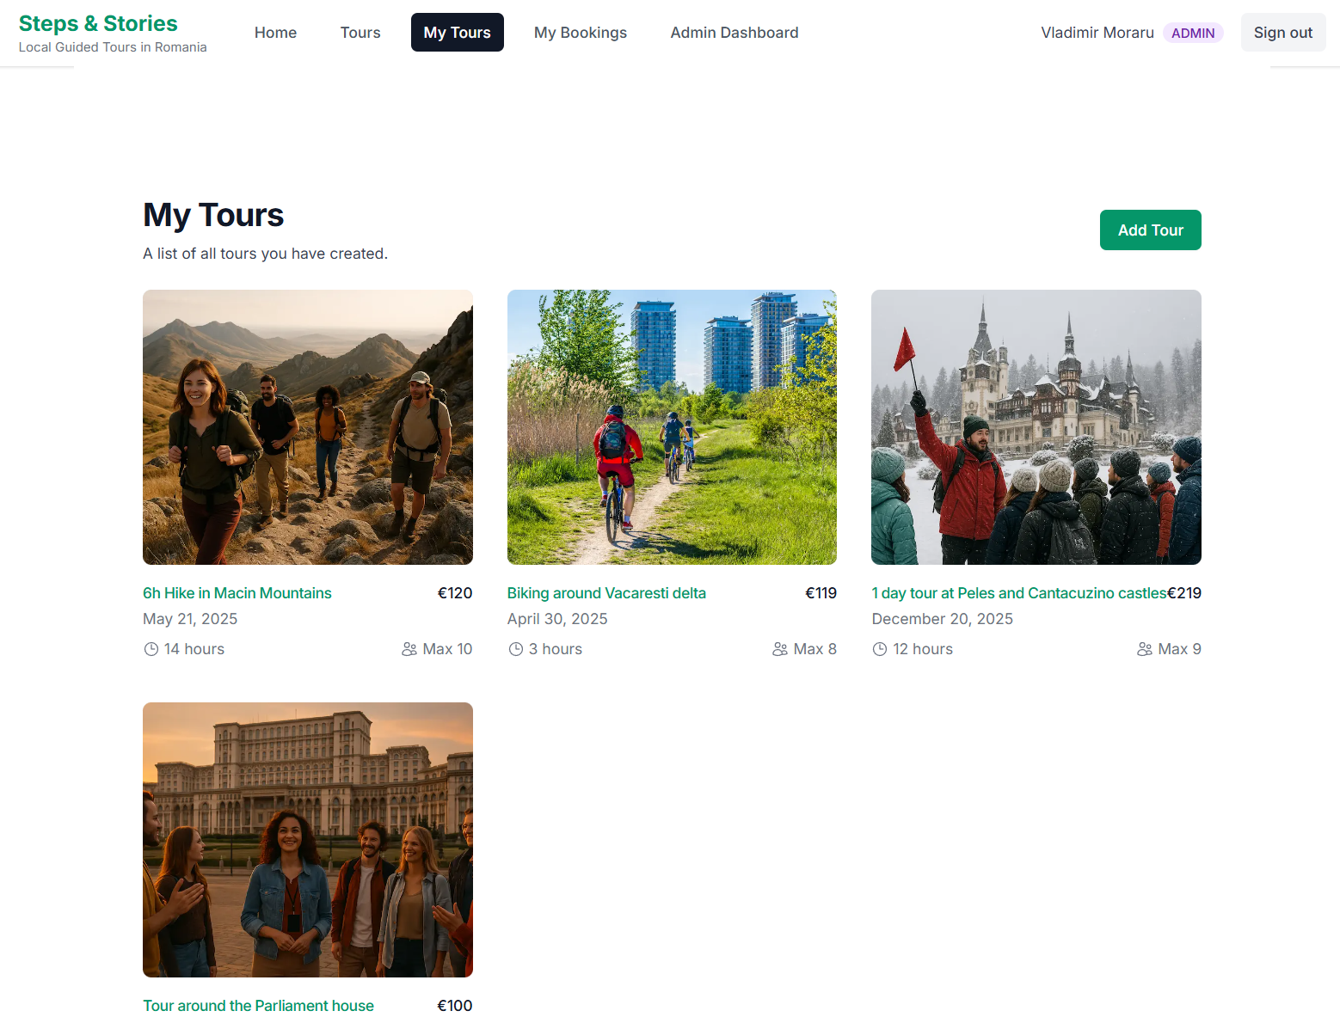Screen dimensions: 1340x1017
Task: Click the clock icon beside 3 hours
Action: click(x=515, y=649)
